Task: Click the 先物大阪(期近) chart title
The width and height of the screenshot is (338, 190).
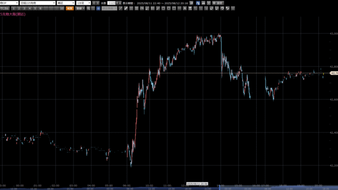Action: pos(13,14)
